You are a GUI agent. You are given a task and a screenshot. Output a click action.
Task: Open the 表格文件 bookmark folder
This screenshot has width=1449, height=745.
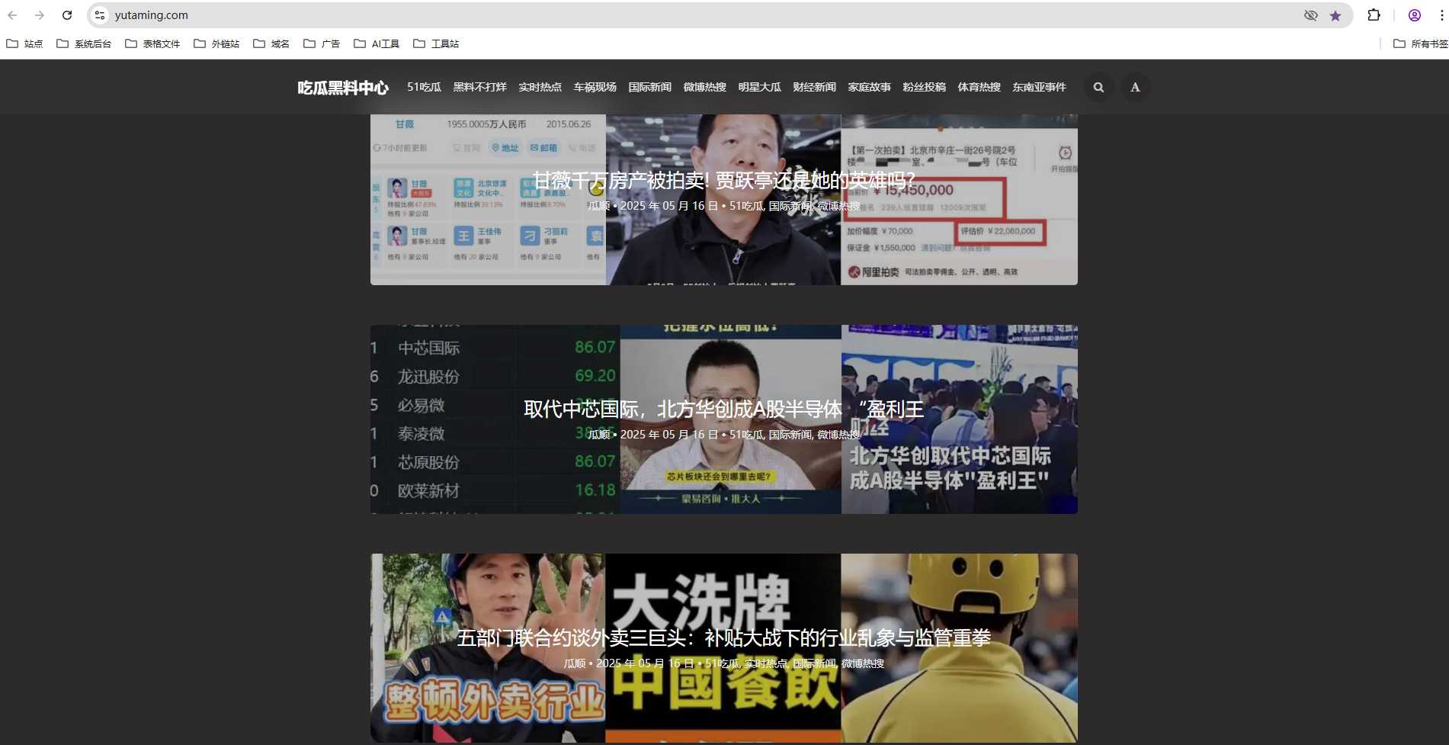[152, 43]
